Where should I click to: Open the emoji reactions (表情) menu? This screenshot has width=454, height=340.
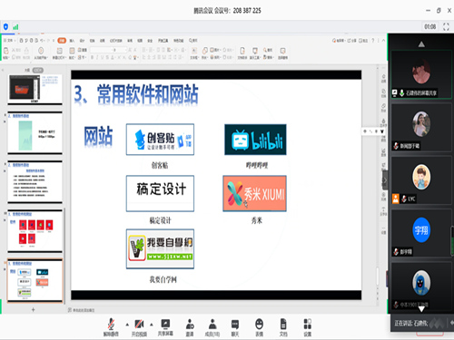point(259,327)
